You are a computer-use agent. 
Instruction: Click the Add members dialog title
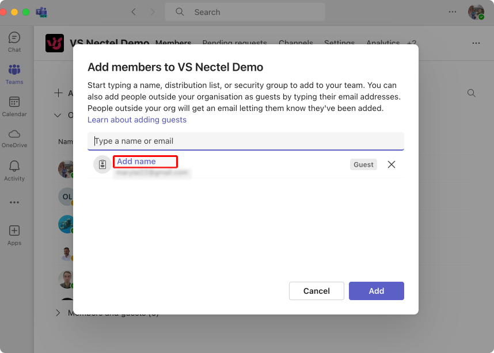(x=175, y=67)
